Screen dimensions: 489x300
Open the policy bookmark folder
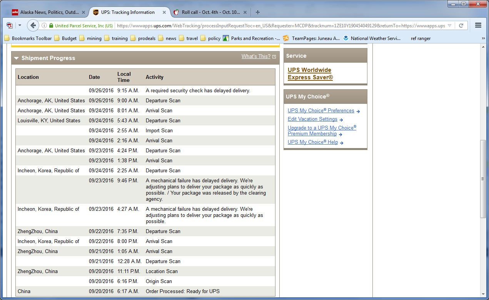pos(210,38)
